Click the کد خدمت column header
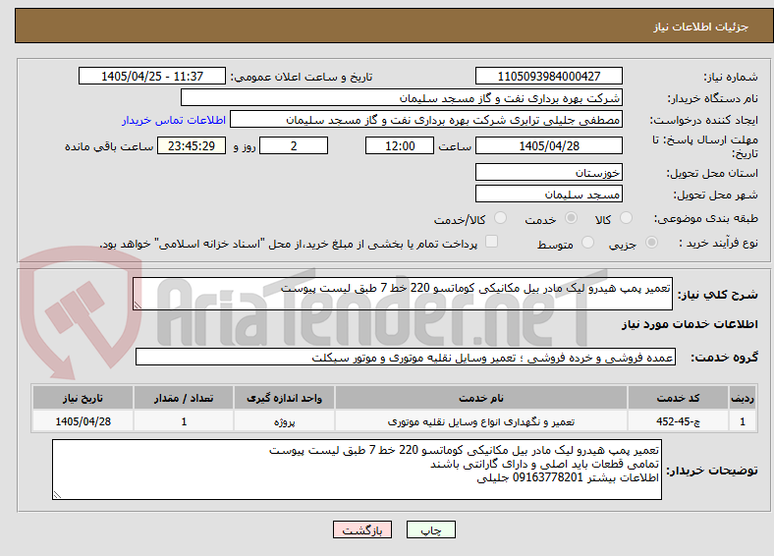The height and width of the screenshot is (556, 774). pyautogui.click(x=679, y=398)
